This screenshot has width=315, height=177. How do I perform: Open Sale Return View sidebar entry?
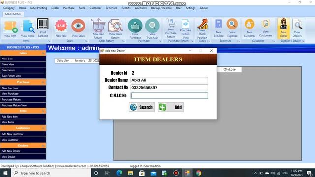click(23, 76)
